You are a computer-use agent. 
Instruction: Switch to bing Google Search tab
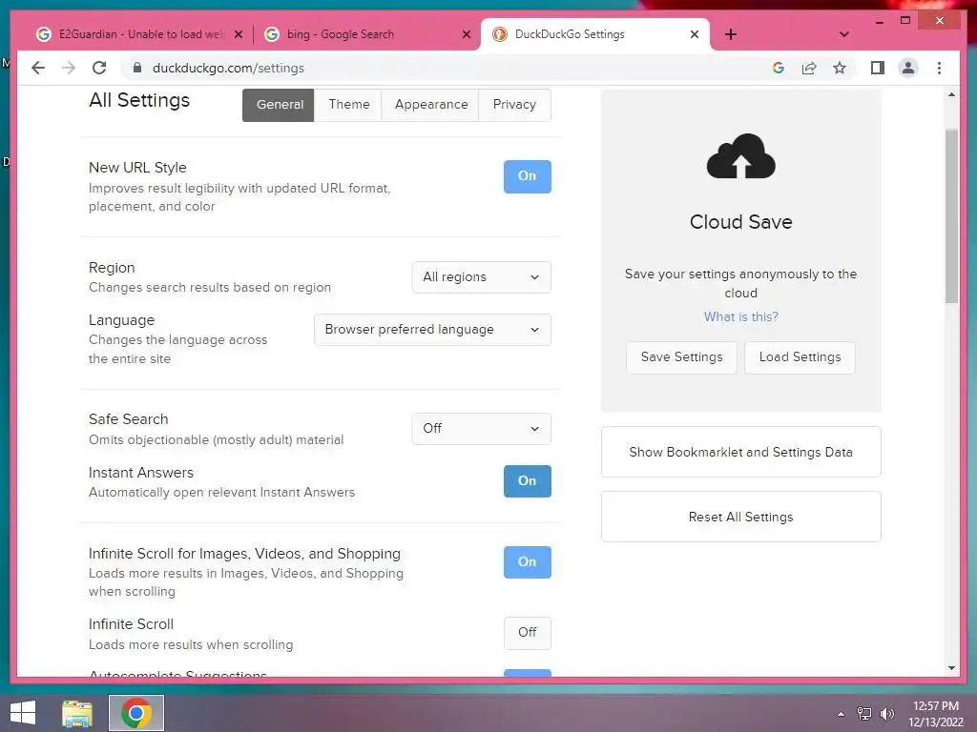click(367, 34)
